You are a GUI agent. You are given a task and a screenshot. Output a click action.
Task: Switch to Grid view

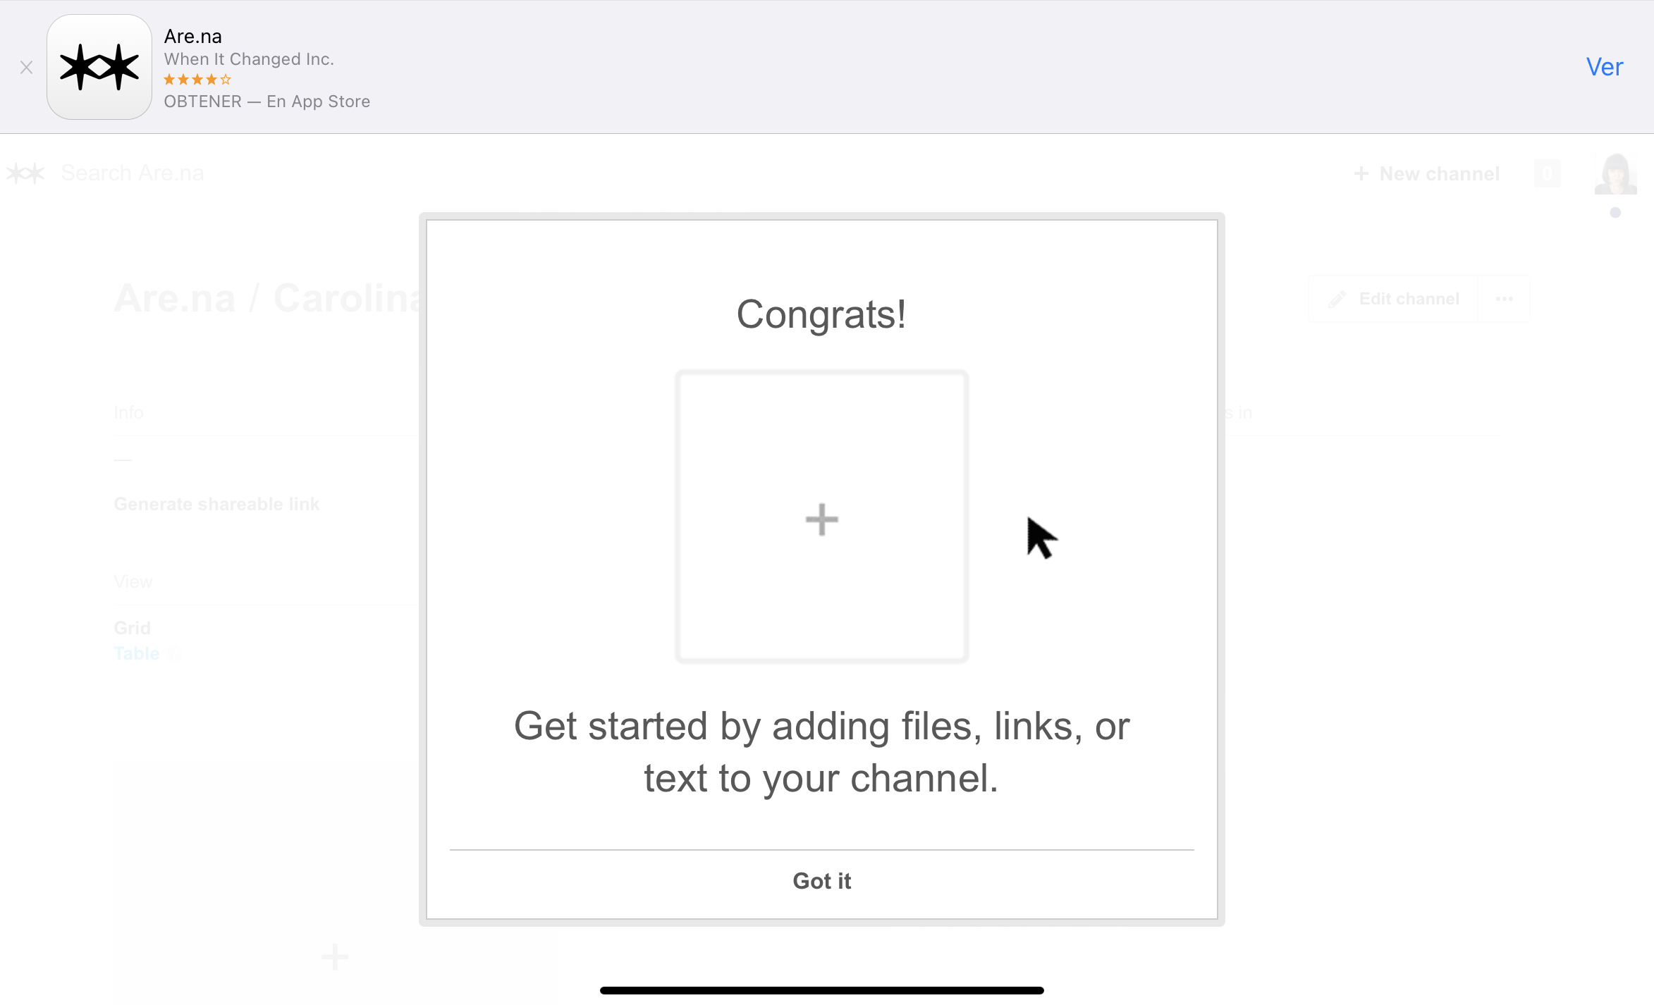pos(132,628)
